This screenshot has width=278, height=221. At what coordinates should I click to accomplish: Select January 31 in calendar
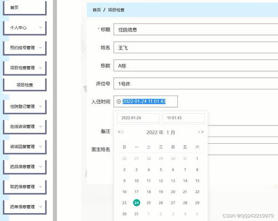(x=137, y=214)
